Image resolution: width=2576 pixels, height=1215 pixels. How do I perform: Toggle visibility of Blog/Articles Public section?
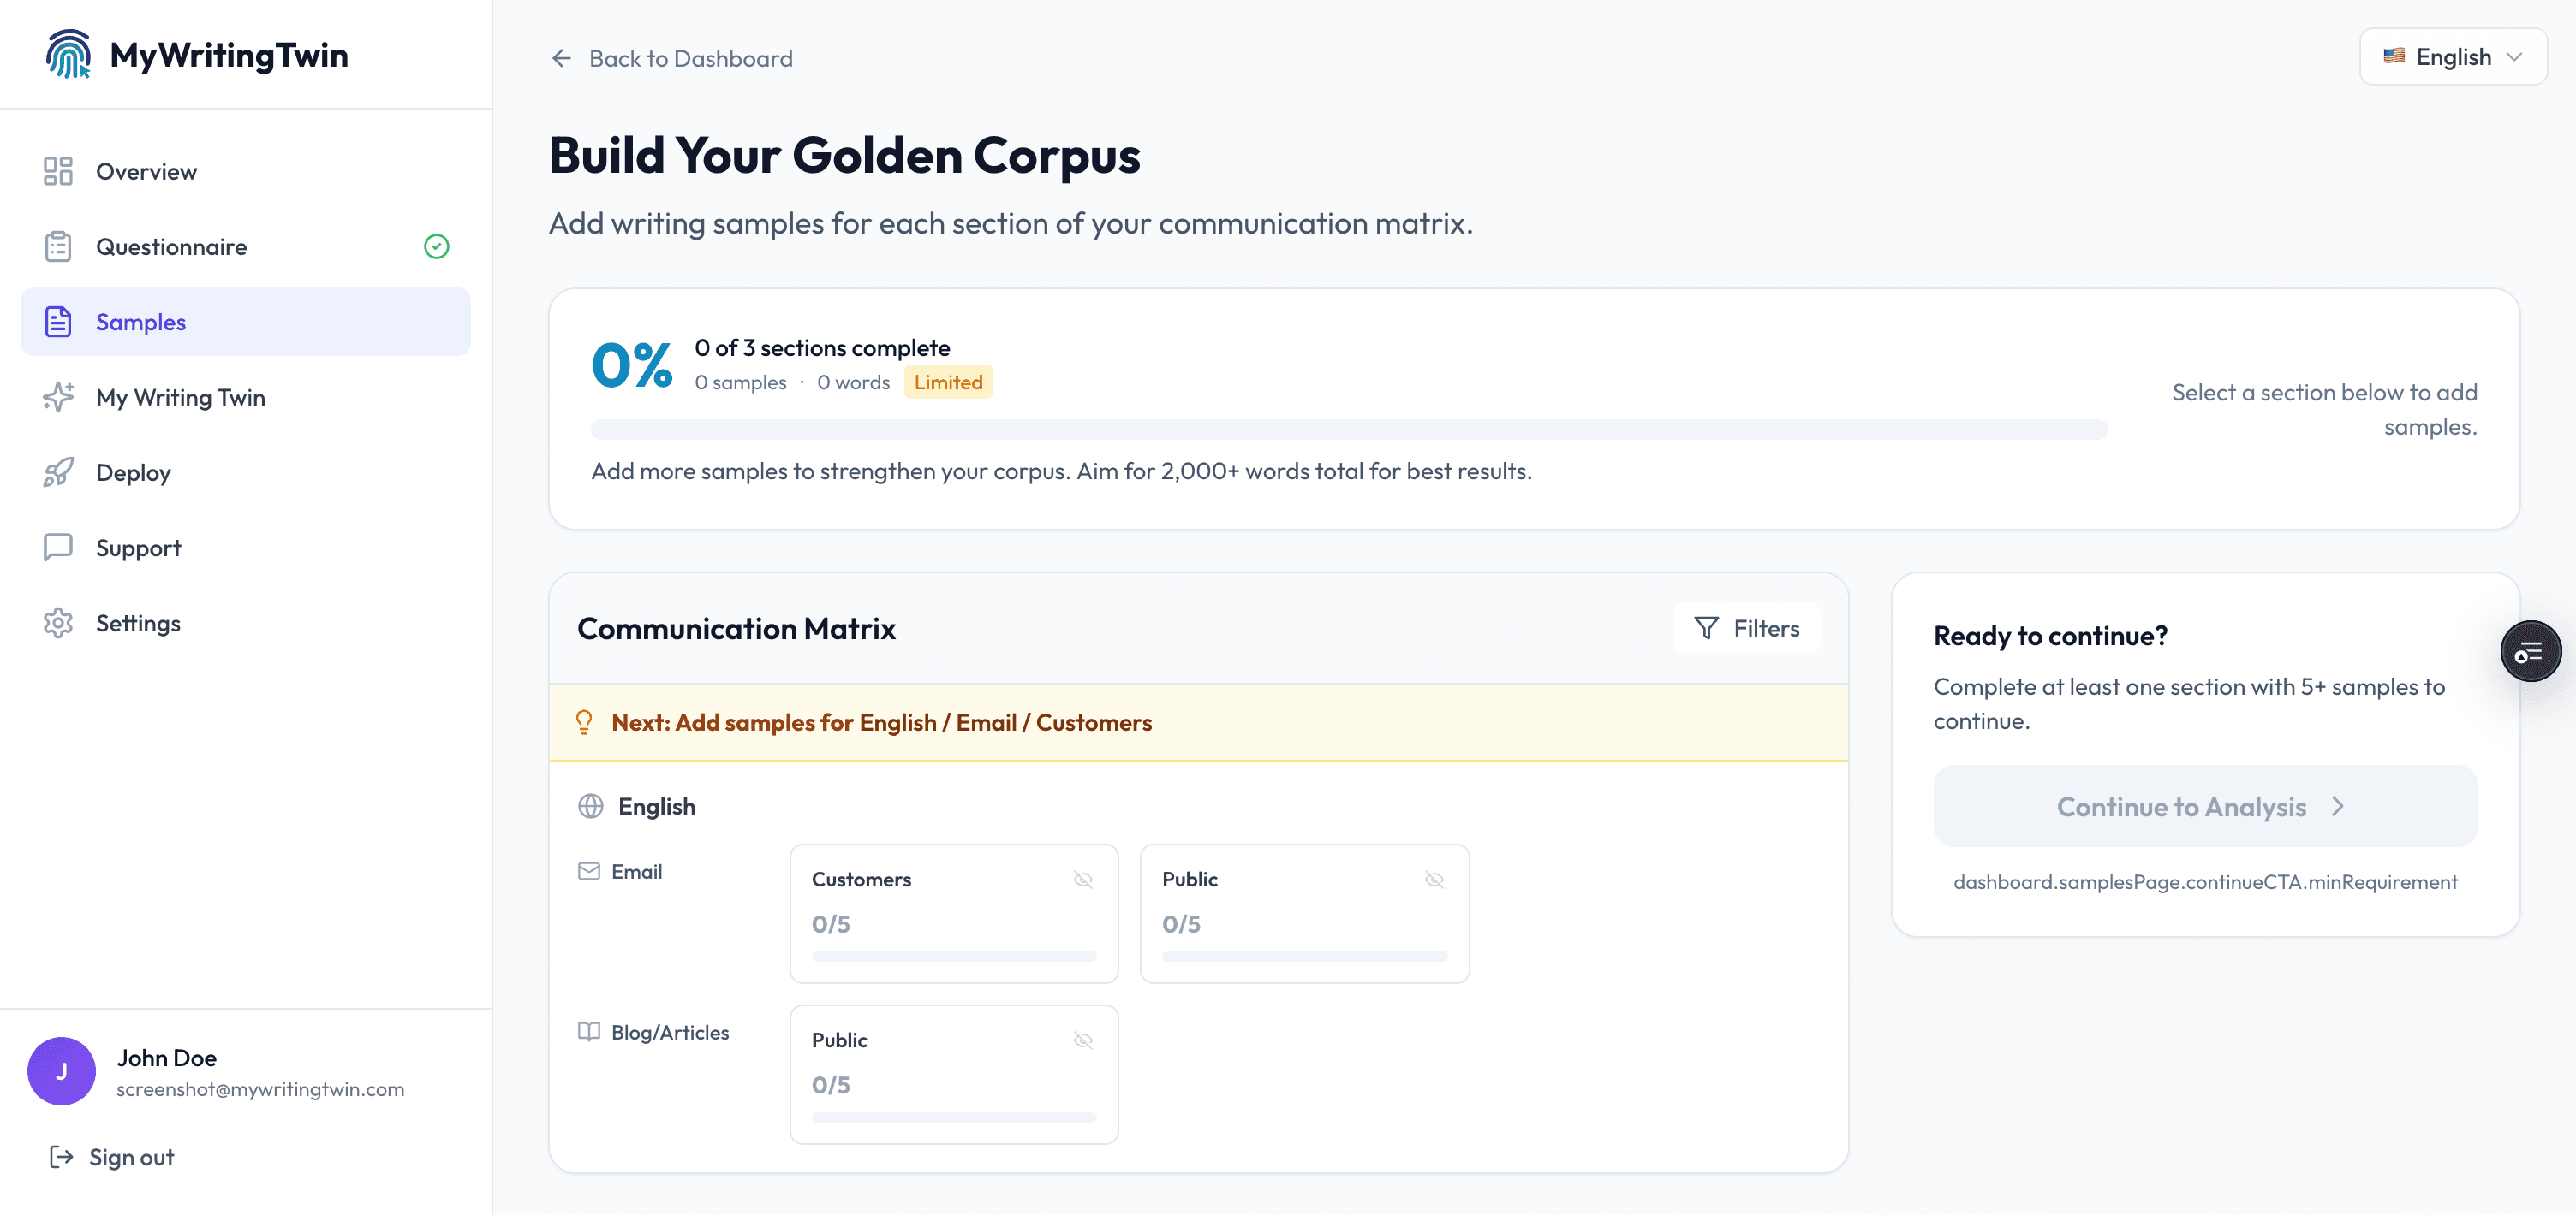coord(1083,1040)
